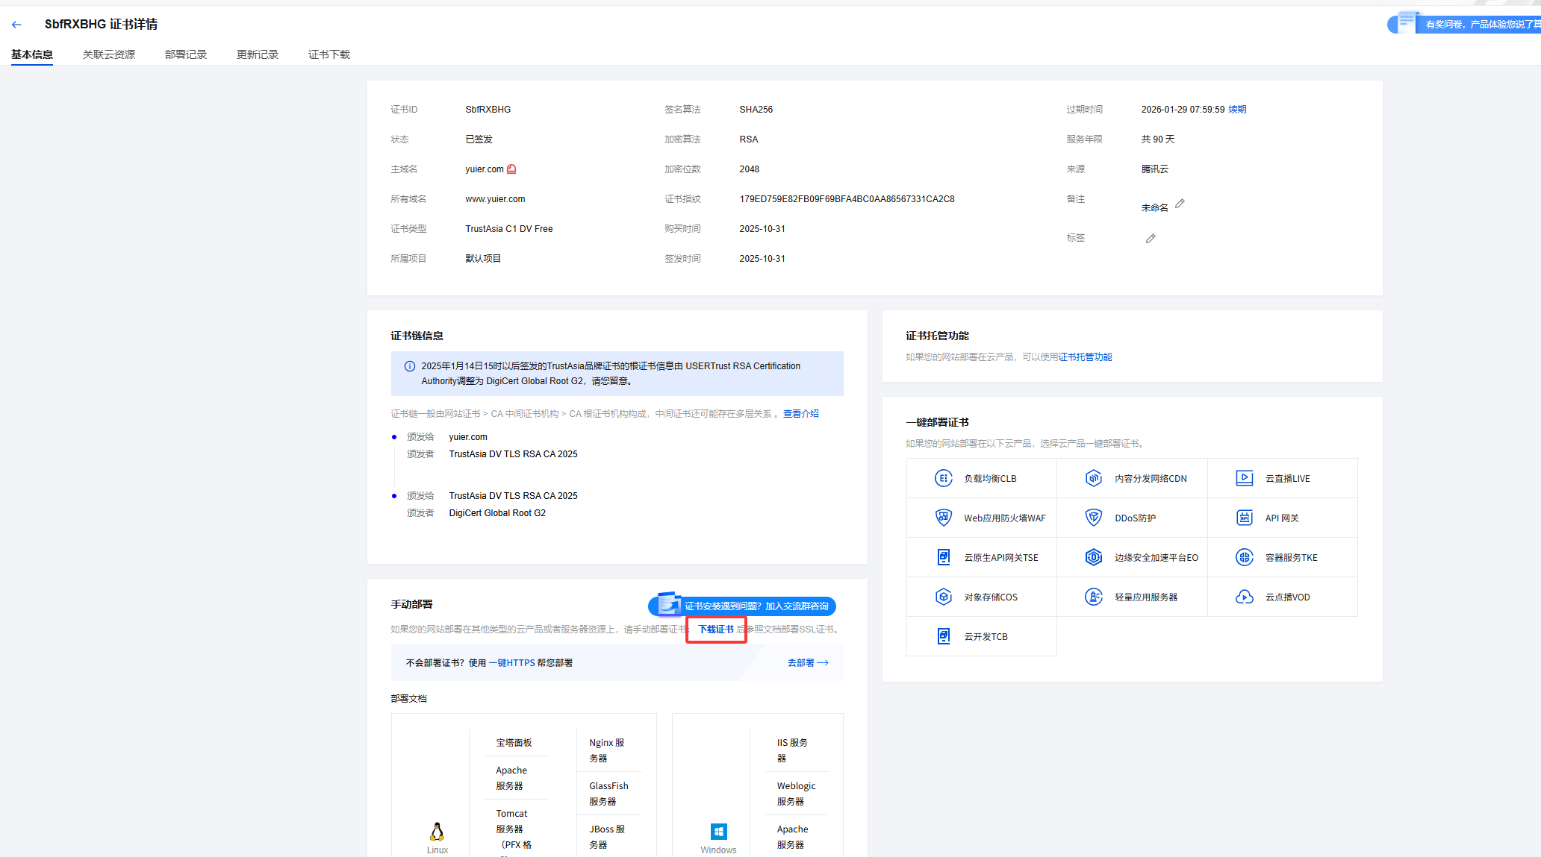Open the 证书托管功能 link
The height and width of the screenshot is (857, 1541).
(x=1085, y=357)
